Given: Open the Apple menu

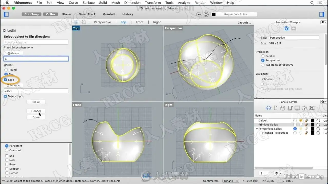Looking at the screenshot, I should tap(7, 3).
